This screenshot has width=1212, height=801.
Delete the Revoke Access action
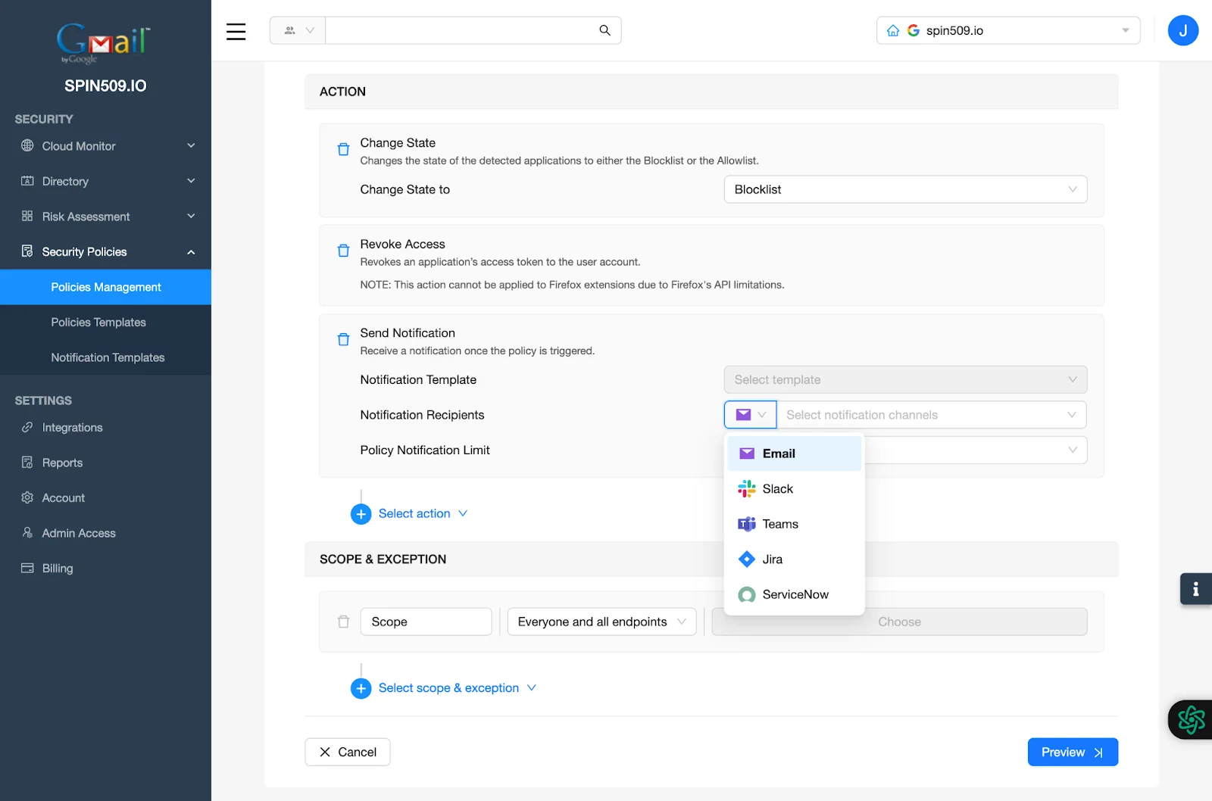[343, 251]
